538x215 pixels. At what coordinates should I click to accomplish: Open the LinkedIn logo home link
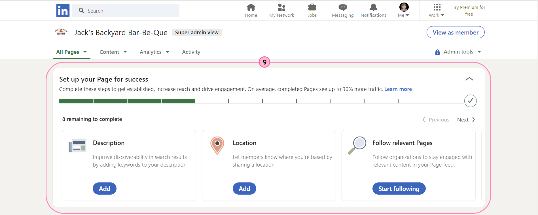(63, 10)
